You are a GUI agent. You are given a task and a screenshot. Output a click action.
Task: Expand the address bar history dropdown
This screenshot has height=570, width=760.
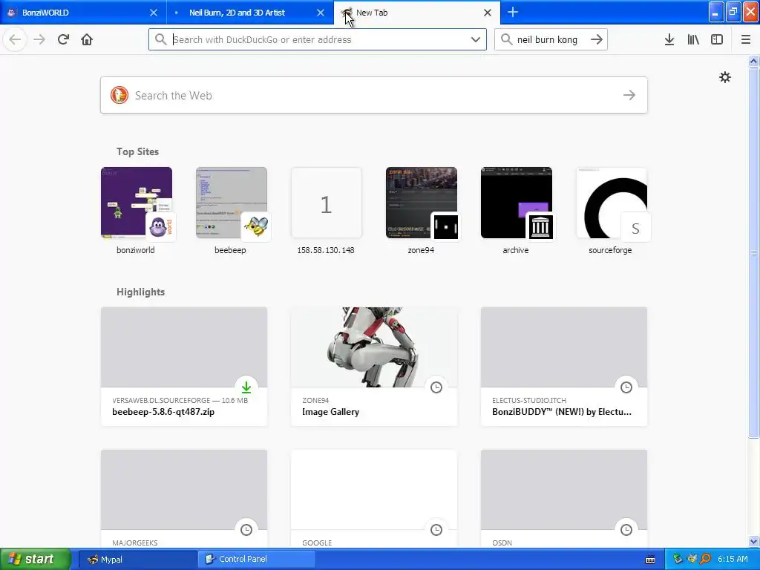476,39
